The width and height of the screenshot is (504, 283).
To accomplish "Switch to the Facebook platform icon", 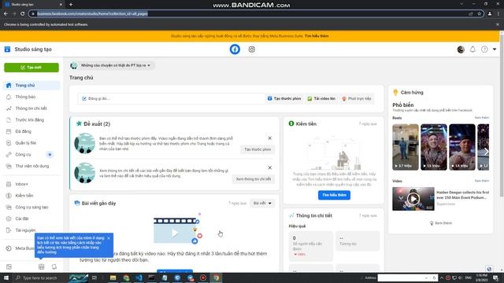I will (x=235, y=50).
